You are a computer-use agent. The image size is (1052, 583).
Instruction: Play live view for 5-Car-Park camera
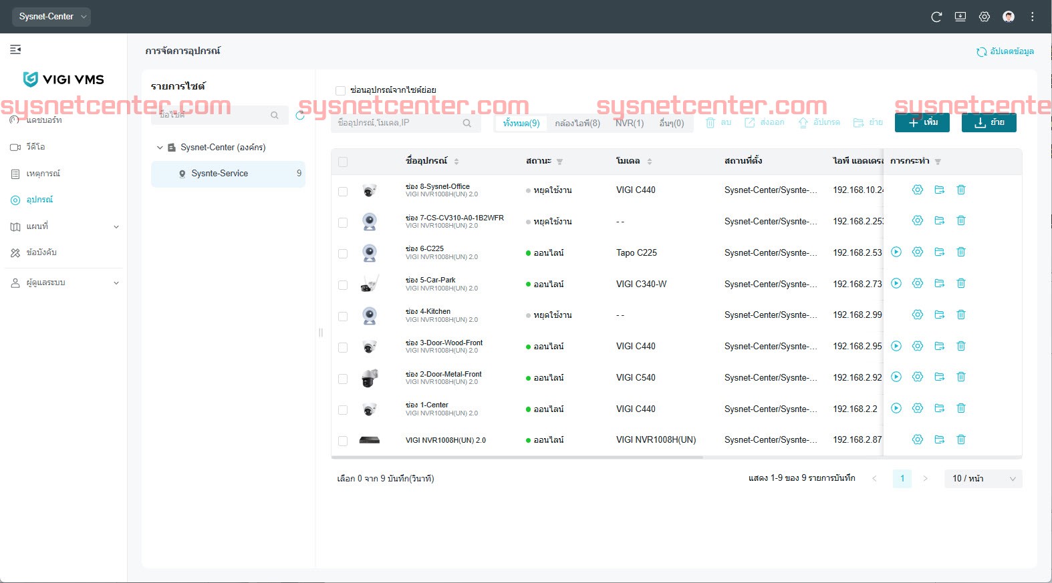point(896,283)
